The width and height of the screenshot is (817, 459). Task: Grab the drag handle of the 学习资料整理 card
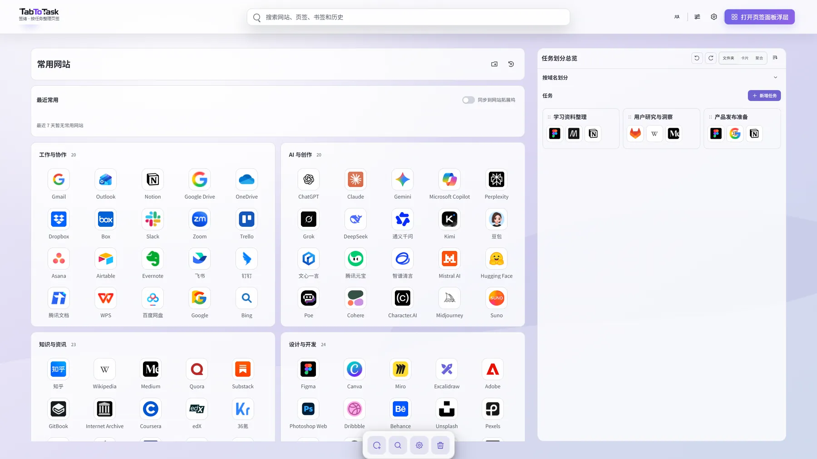tap(549, 117)
